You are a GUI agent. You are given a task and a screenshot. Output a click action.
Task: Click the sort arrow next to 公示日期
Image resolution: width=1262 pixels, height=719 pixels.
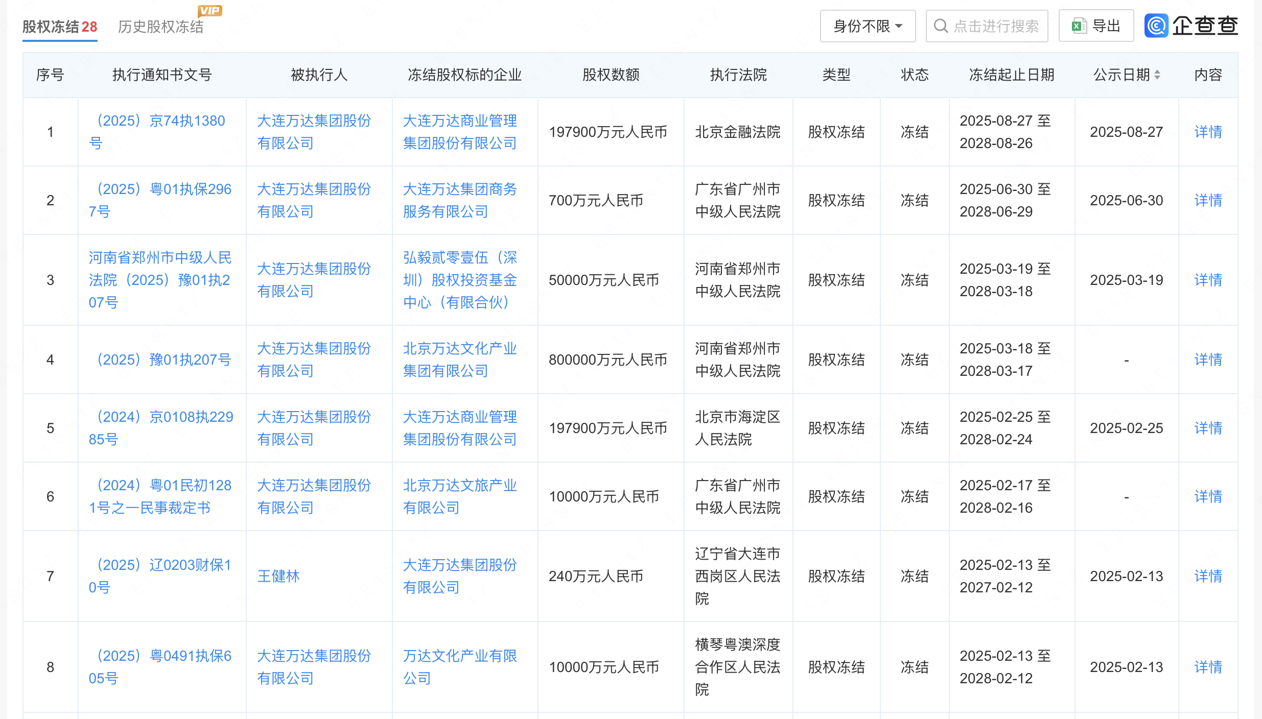pos(1158,75)
